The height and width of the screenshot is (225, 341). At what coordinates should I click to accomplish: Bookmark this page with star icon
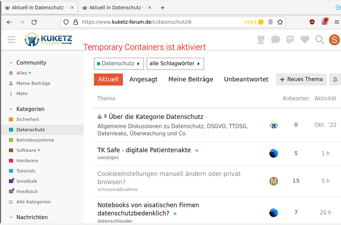point(280,22)
